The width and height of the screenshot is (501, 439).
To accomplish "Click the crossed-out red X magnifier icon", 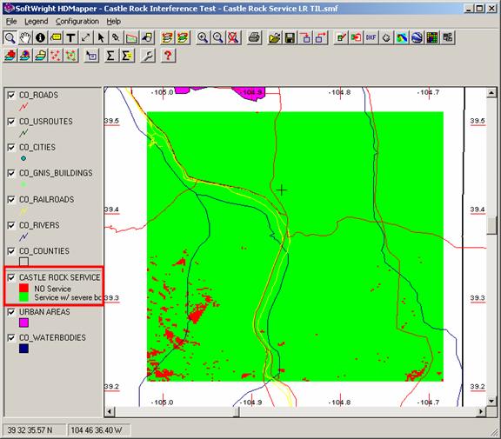I will pos(233,37).
